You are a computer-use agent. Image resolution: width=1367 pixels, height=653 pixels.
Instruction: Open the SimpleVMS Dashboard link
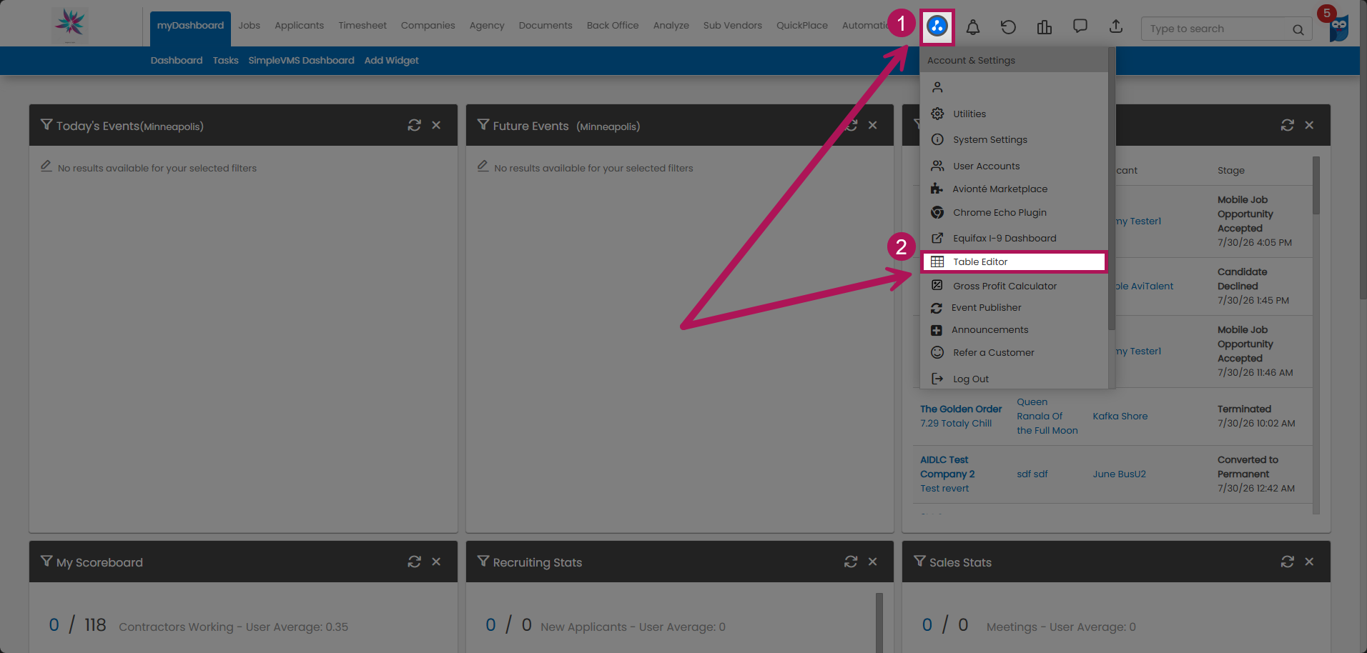pos(301,60)
